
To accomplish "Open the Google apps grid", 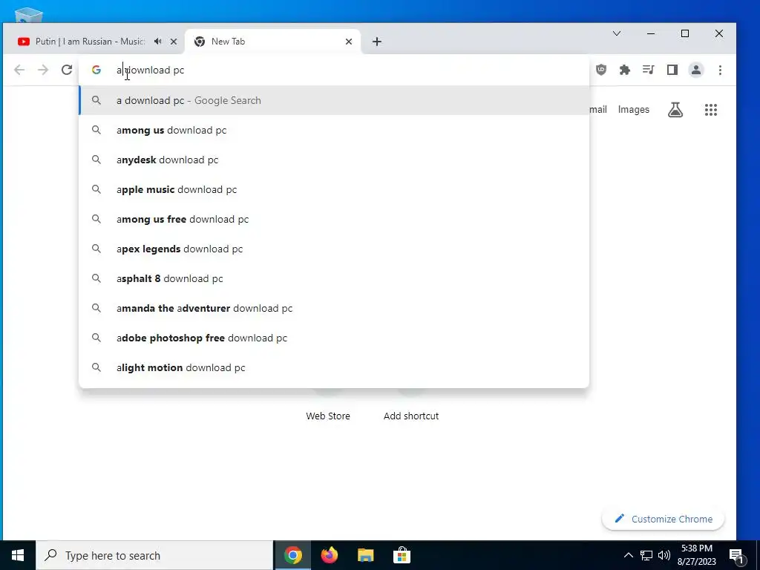I will point(710,110).
